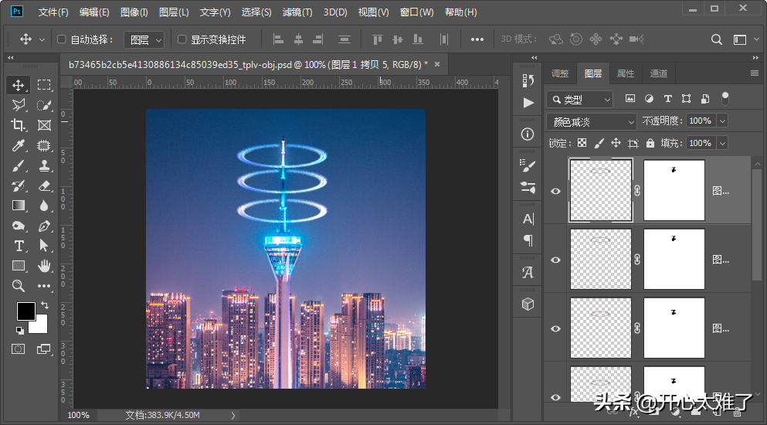Select the Eyedropper tool

click(x=18, y=145)
